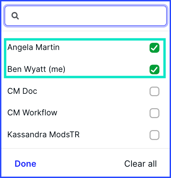Click the white checkmark beside Ben Wyatt

point(154,69)
